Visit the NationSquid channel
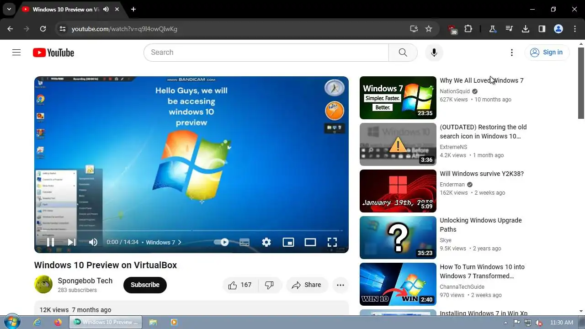Image resolution: width=585 pixels, height=329 pixels. coord(455,91)
